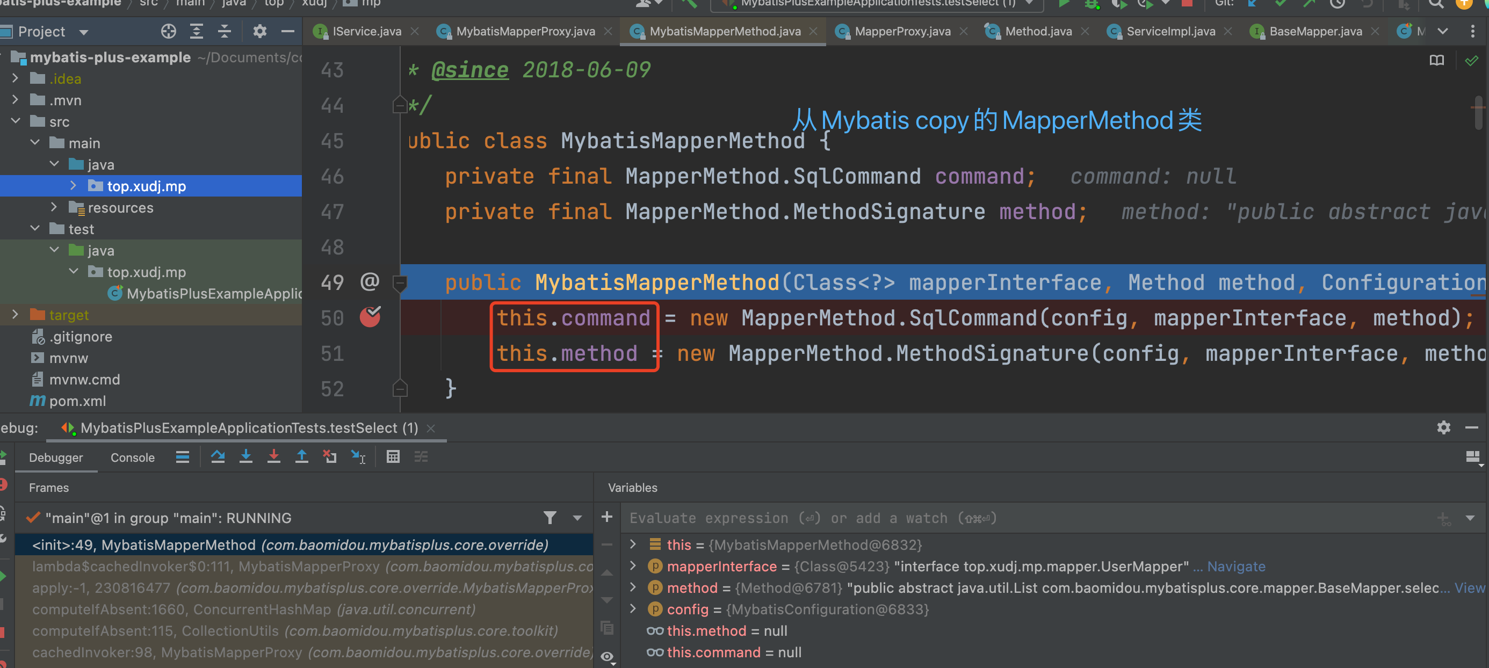Open pom.xml file
This screenshot has height=668, width=1489.
(77, 401)
